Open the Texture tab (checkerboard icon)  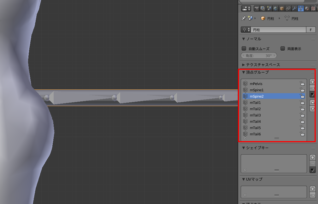[313, 8]
